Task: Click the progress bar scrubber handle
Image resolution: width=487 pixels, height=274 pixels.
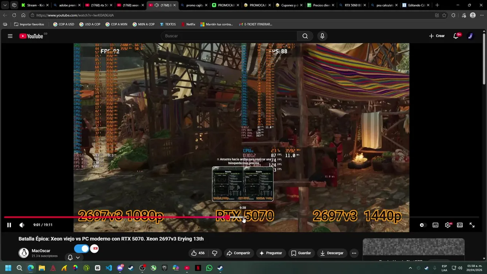Action: tap(228, 217)
